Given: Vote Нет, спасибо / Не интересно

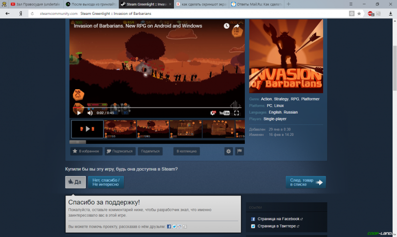Looking at the screenshot, I should click(x=106, y=182).
